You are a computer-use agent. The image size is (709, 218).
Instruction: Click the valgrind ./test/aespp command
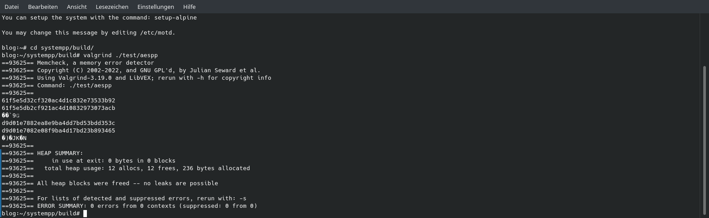click(120, 55)
